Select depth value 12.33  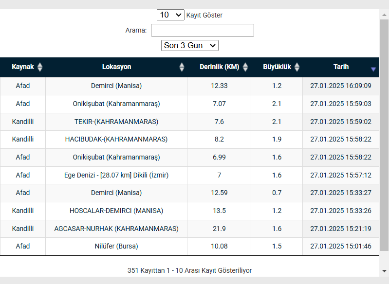coord(219,86)
